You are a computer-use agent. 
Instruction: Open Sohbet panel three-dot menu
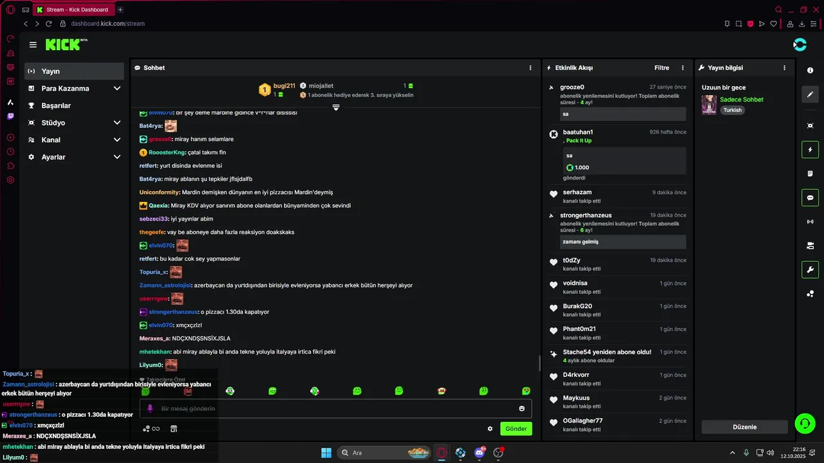[530, 68]
